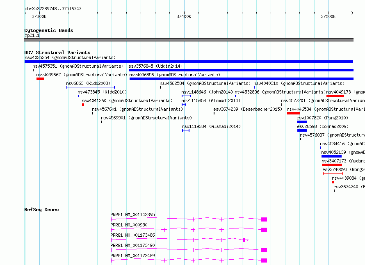Click the nsv4035254 structural variant bar
365x265 pixels.
coord(189,62)
